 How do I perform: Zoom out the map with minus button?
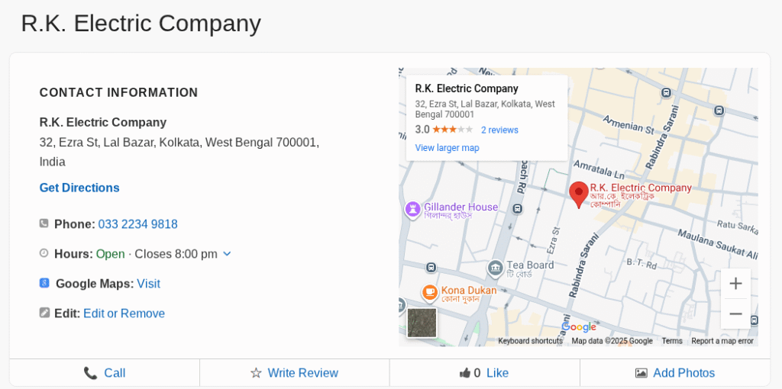tap(735, 313)
